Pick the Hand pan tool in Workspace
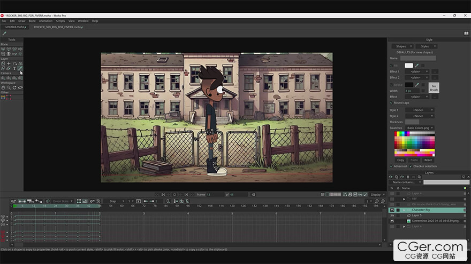Image resolution: width=471 pixels, height=264 pixels. (3, 87)
